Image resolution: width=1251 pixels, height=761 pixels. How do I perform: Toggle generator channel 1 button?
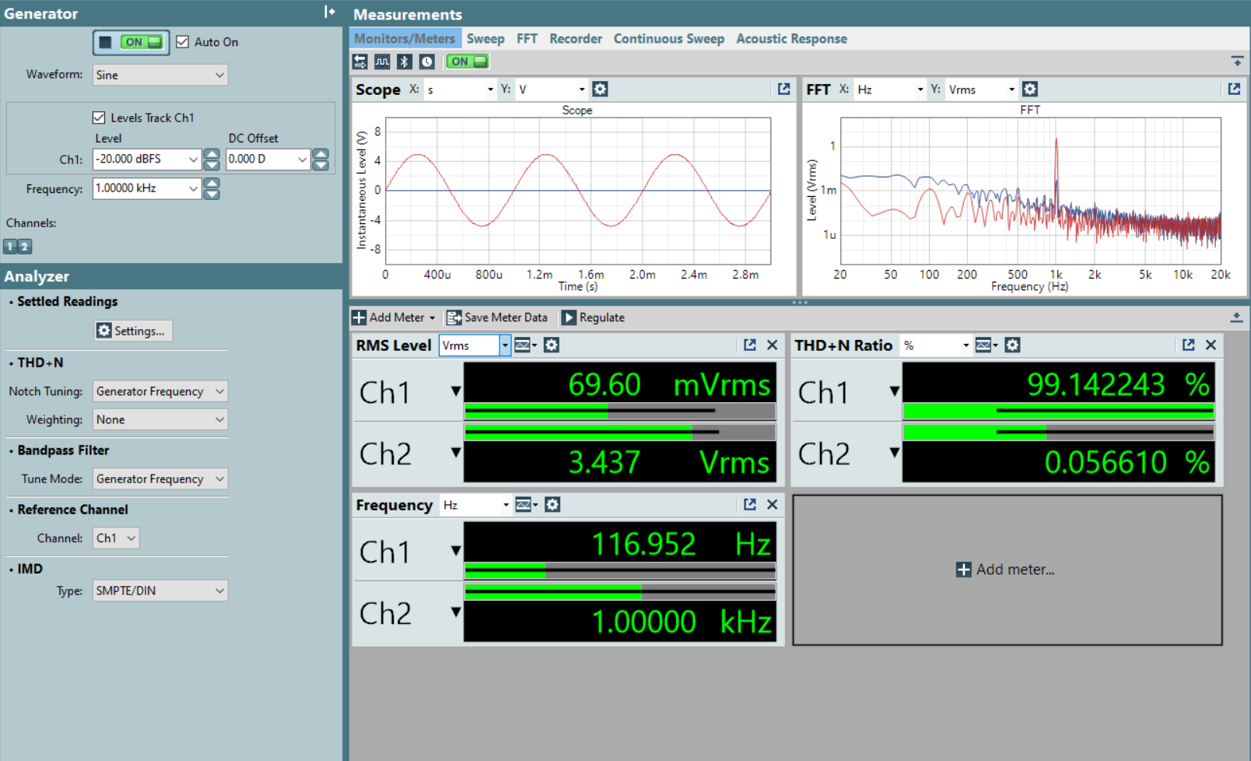[x=10, y=247]
